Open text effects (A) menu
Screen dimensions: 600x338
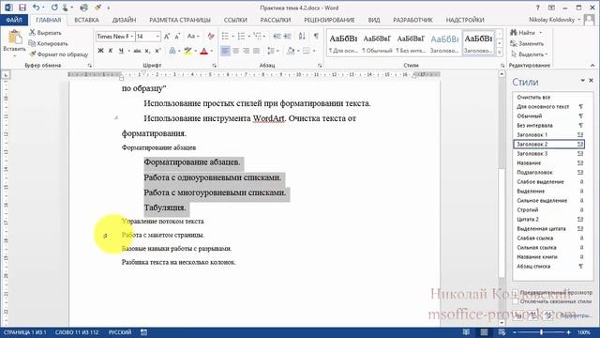tap(172, 51)
